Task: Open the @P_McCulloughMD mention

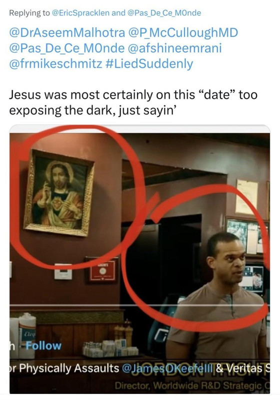Action: click(183, 32)
